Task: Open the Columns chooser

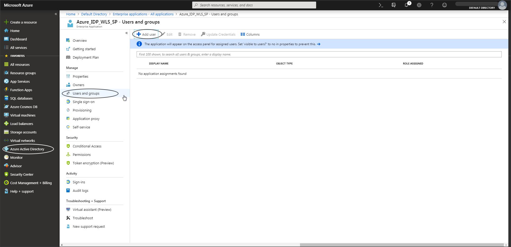Action: click(250, 34)
